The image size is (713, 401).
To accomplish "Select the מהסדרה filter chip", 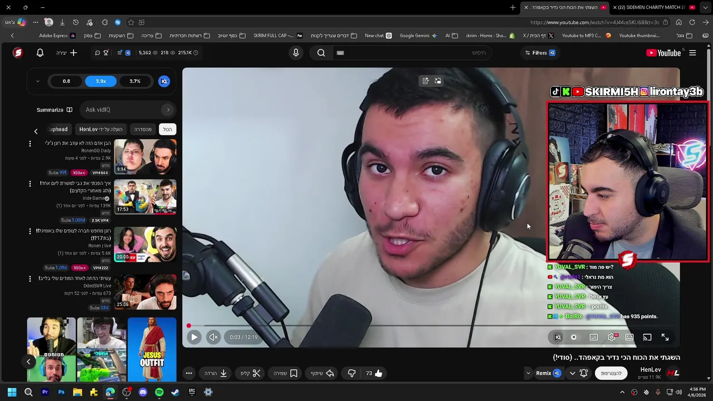I will pyautogui.click(x=143, y=129).
